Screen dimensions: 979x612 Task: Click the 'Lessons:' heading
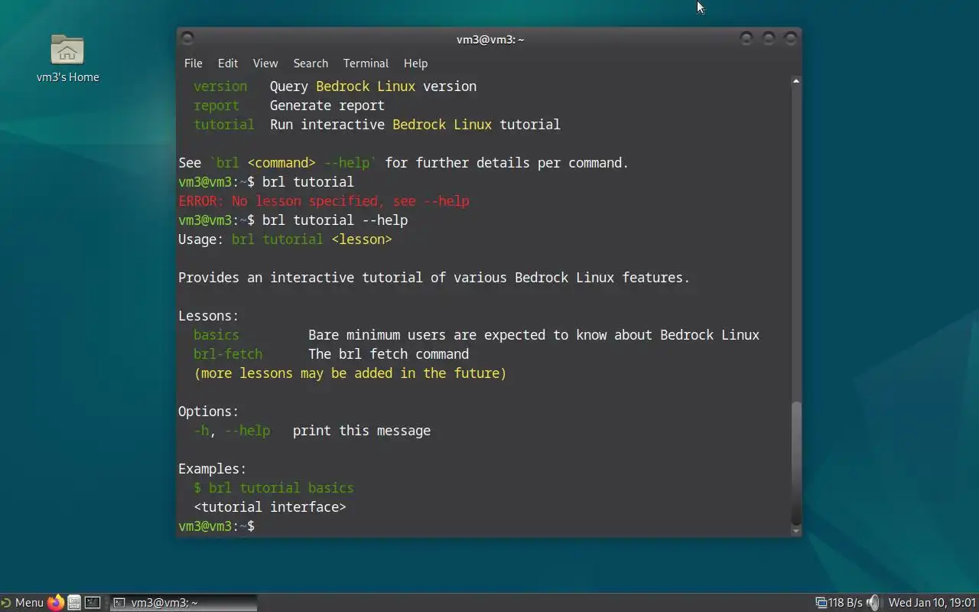coord(209,316)
